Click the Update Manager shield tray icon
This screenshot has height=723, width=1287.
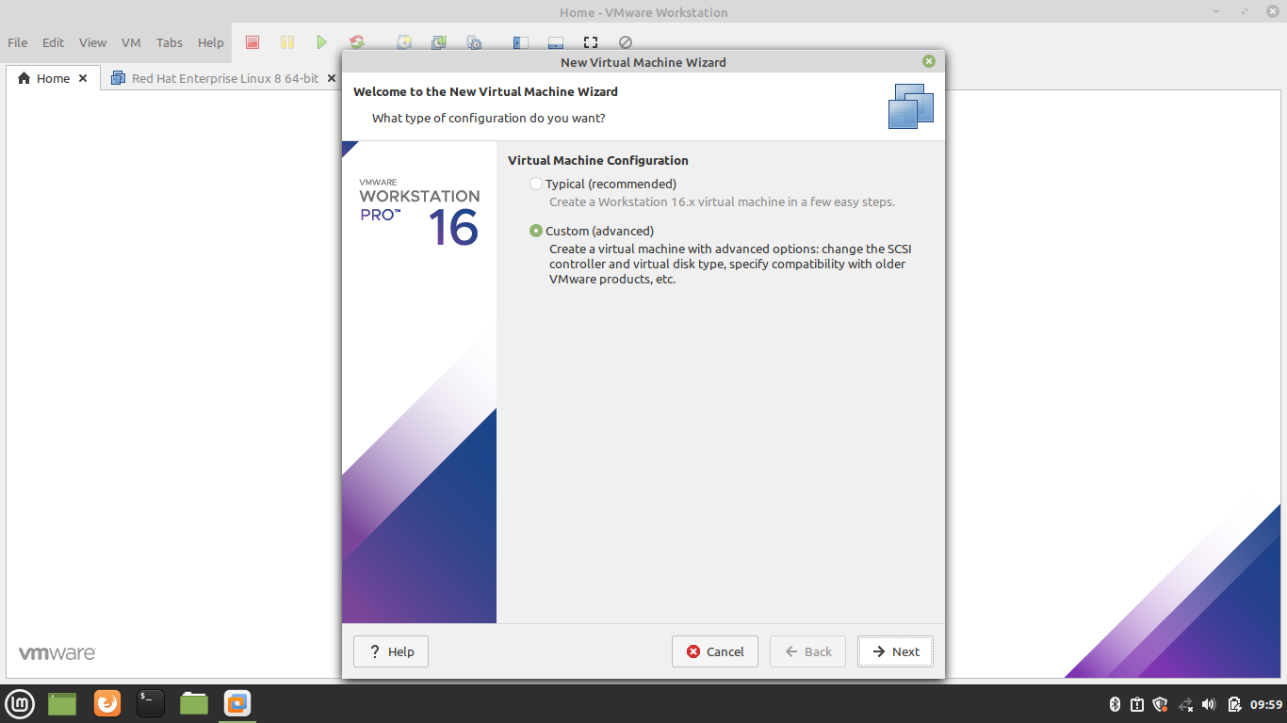pos(1161,704)
